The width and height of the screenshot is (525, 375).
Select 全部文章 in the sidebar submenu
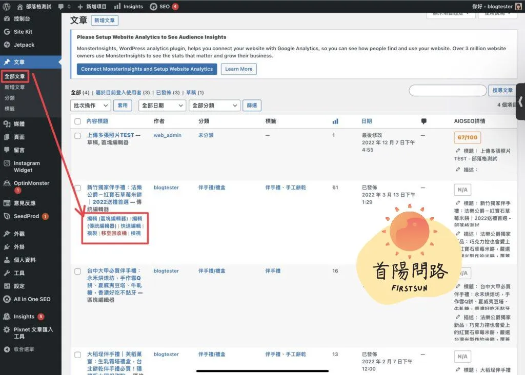point(15,77)
